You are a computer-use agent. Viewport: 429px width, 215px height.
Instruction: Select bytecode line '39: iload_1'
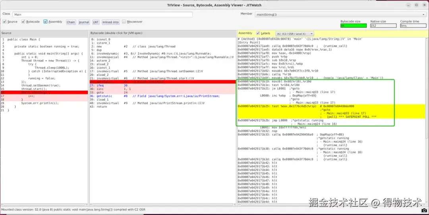tap(100, 100)
